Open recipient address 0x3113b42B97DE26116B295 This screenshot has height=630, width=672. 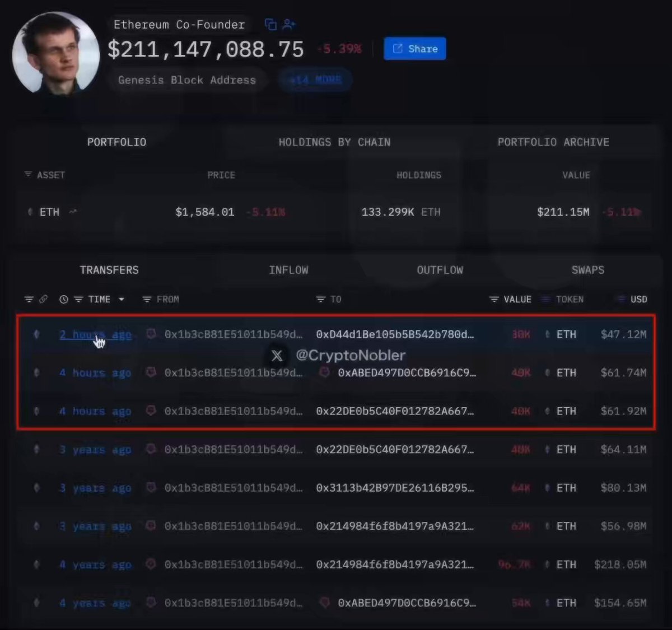[x=395, y=488]
